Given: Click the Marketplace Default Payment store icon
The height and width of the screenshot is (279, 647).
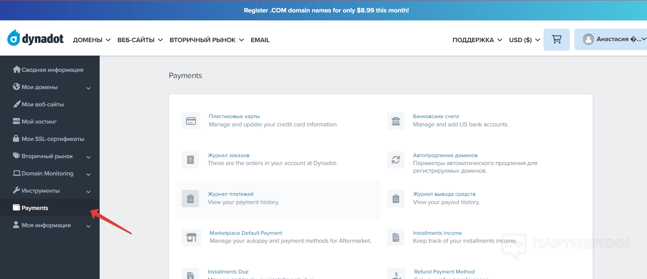Looking at the screenshot, I should [191, 237].
